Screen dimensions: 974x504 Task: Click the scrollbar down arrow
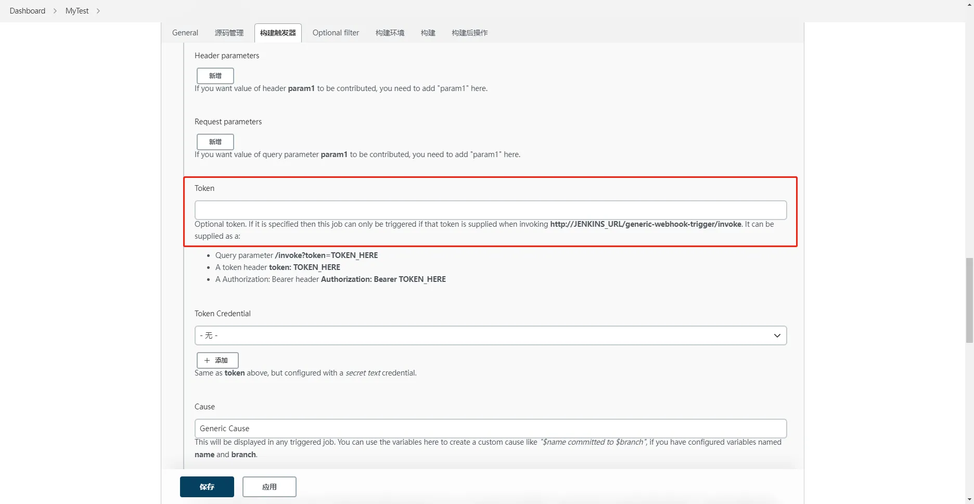pyautogui.click(x=969, y=499)
